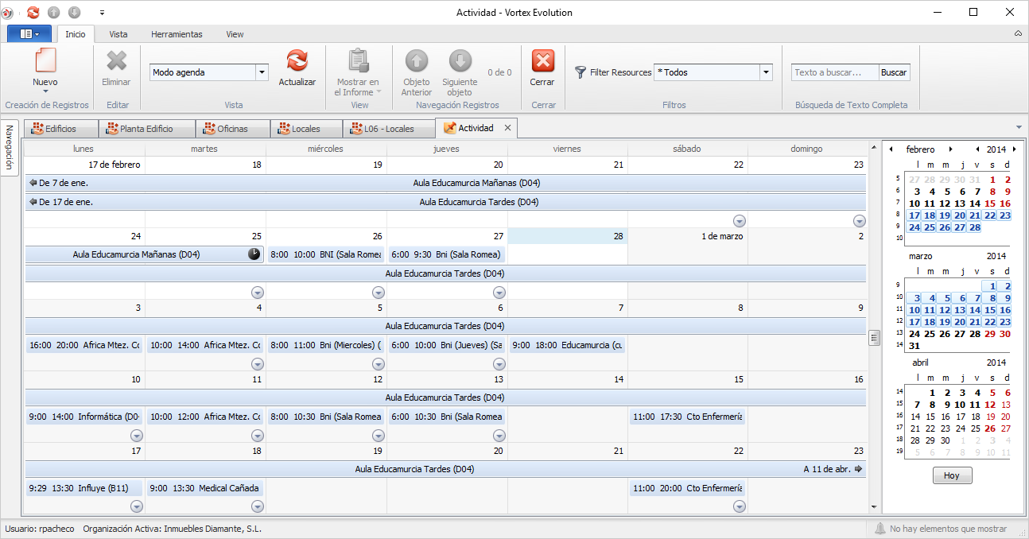The image size is (1029, 539).
Task: Click the Actualizar refresh icon
Action: point(297,60)
